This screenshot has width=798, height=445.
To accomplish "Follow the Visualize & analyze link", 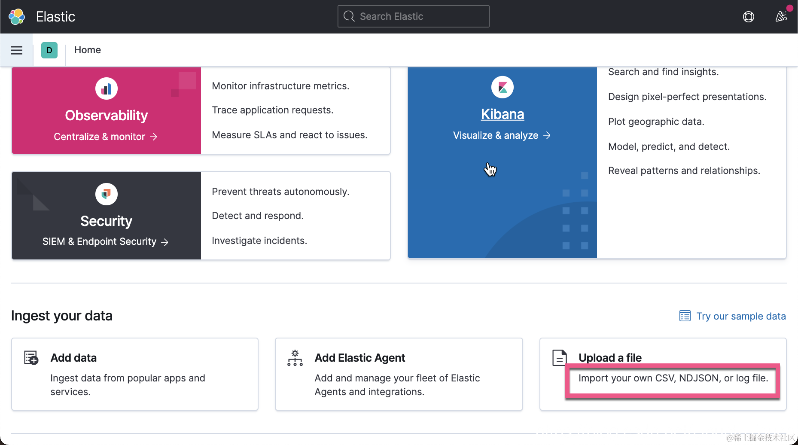I will pyautogui.click(x=502, y=135).
